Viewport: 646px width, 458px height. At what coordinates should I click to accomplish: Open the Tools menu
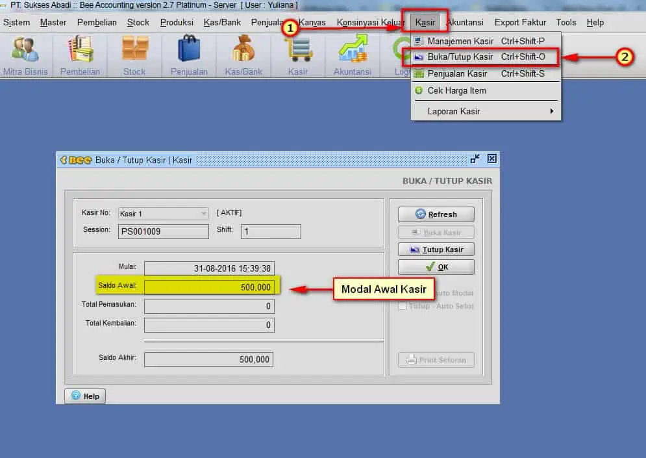(566, 22)
